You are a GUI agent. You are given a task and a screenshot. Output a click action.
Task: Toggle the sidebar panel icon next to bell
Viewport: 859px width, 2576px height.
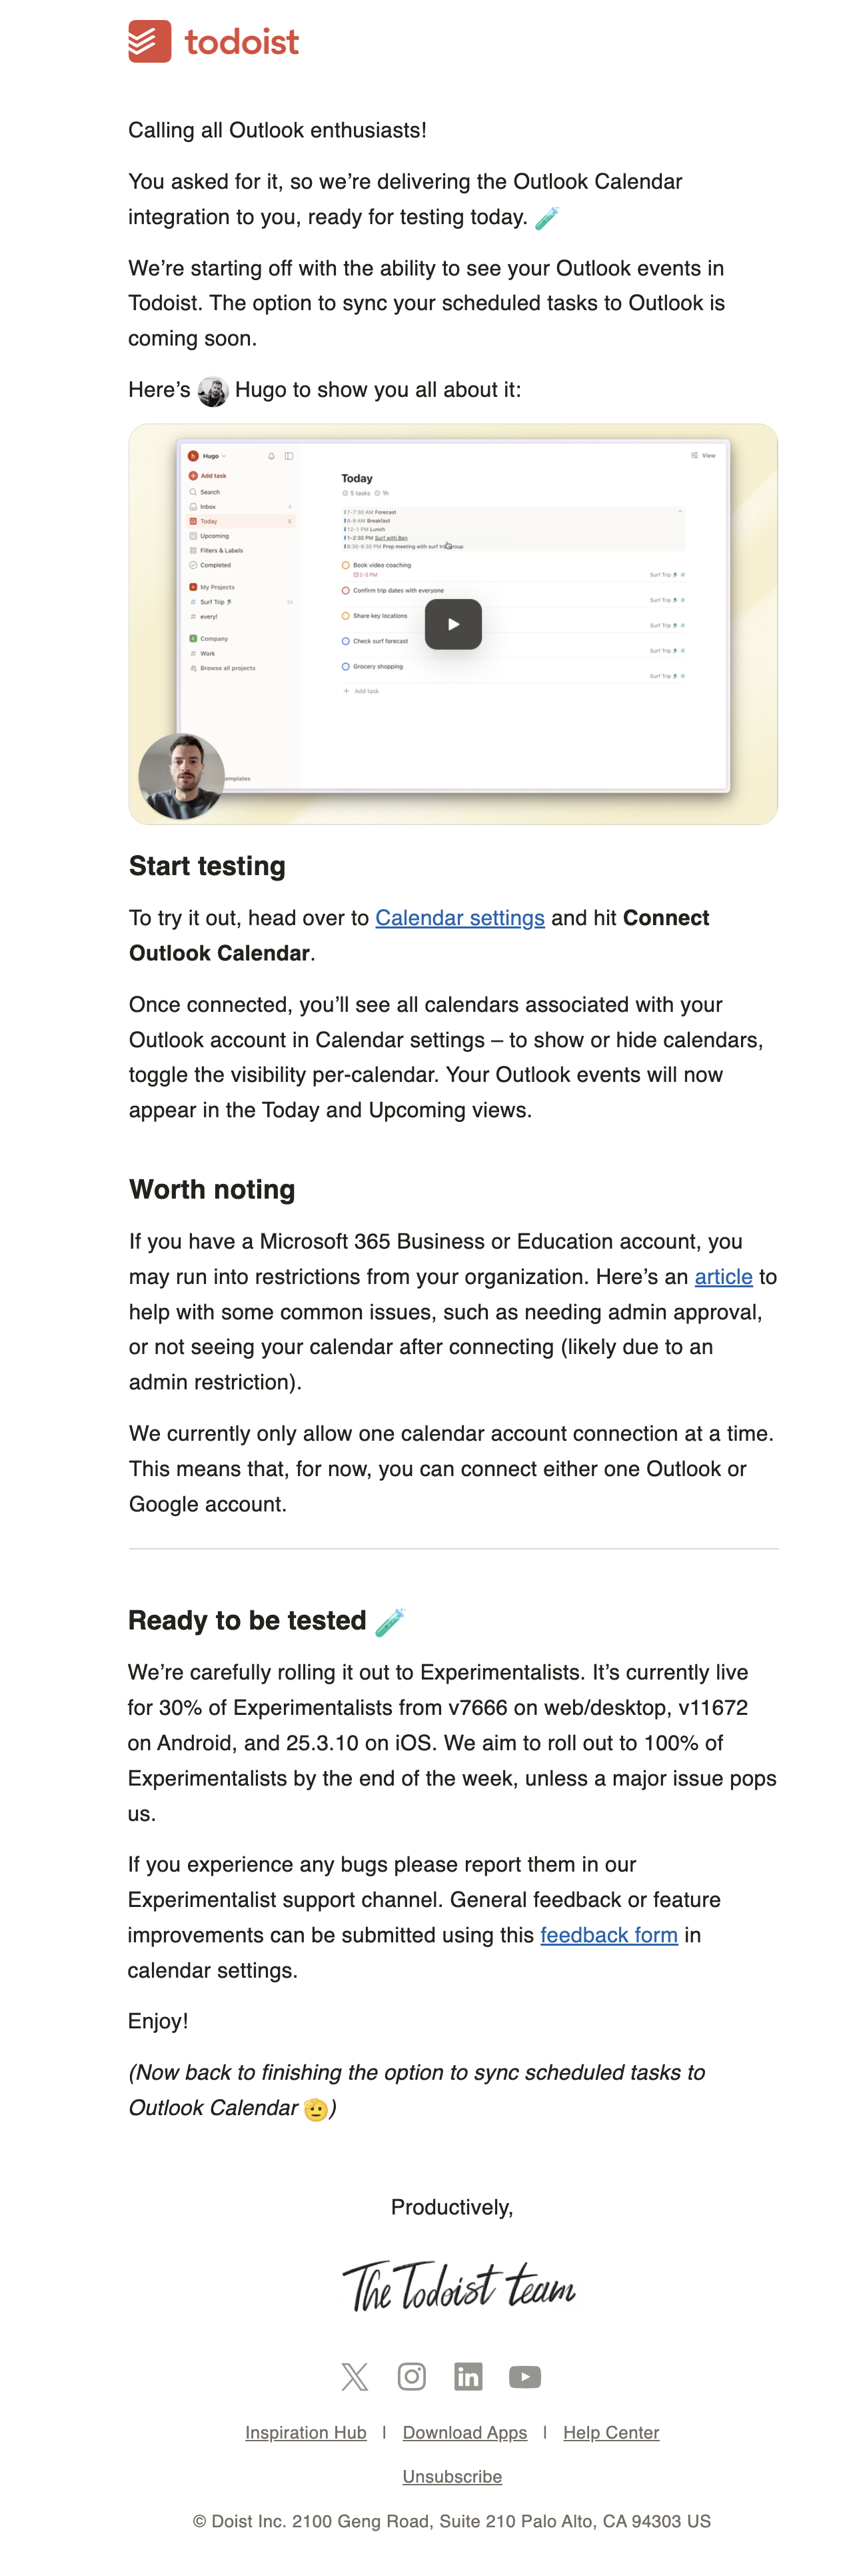click(290, 456)
